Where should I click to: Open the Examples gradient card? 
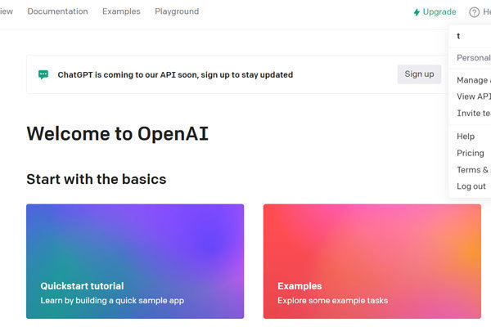click(x=372, y=262)
